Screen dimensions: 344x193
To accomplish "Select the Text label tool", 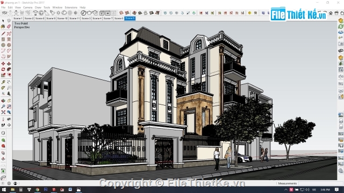I will click(x=9, y=88).
